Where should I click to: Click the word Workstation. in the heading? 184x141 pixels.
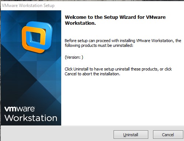80,23
